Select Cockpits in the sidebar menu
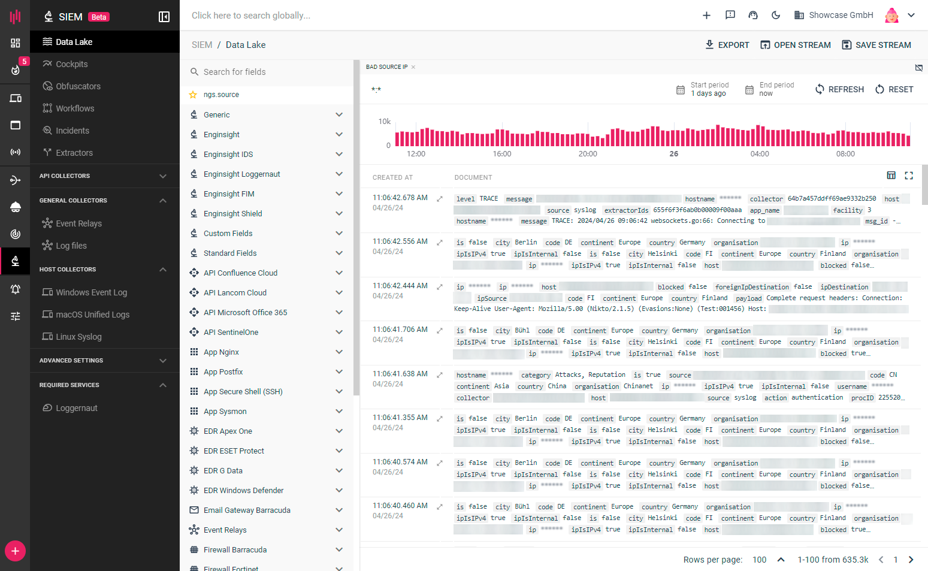The width and height of the screenshot is (928, 571). pos(71,64)
